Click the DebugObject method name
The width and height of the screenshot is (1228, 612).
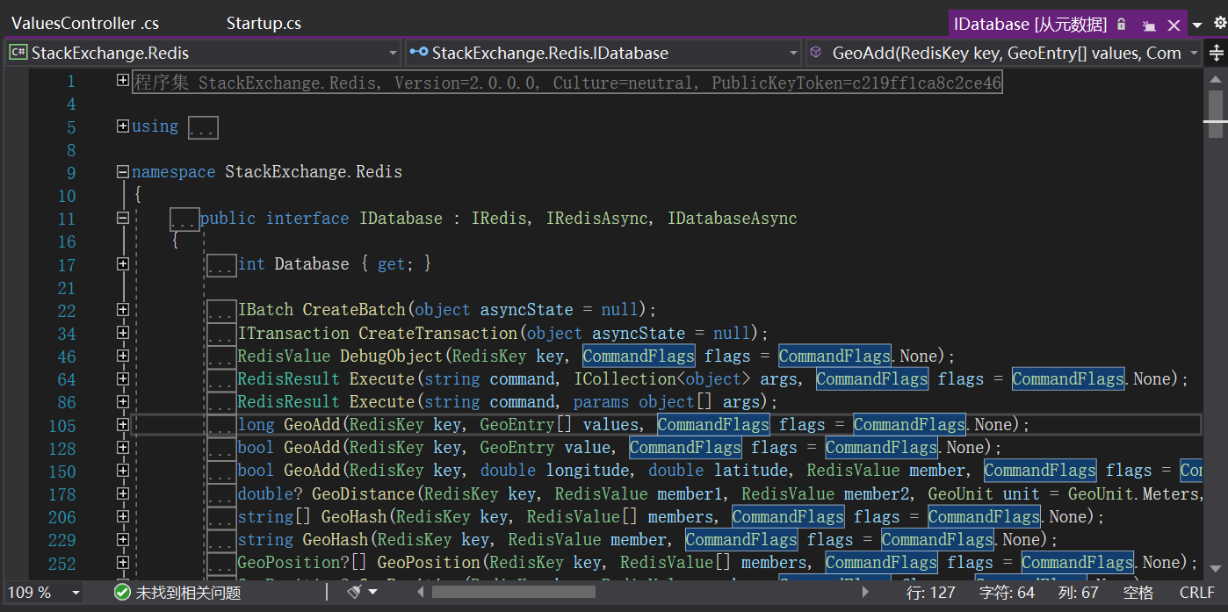391,356
